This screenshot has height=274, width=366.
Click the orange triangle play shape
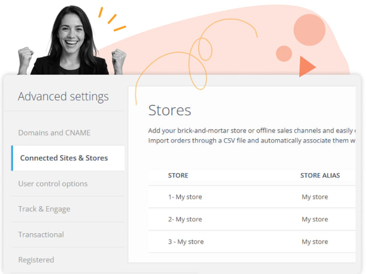click(306, 67)
